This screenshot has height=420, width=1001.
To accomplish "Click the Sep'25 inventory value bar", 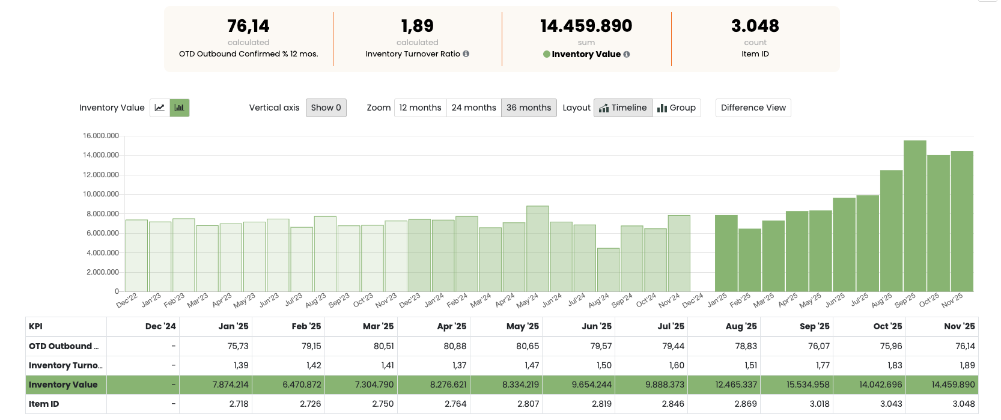I will click(x=914, y=216).
